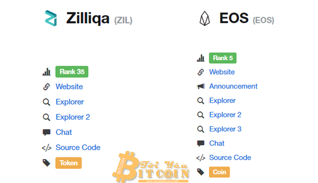Open the EOS Announcement link
This screenshot has height=183, width=318.
[x=233, y=86]
